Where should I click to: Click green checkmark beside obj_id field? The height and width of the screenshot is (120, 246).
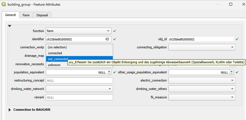click(237, 39)
